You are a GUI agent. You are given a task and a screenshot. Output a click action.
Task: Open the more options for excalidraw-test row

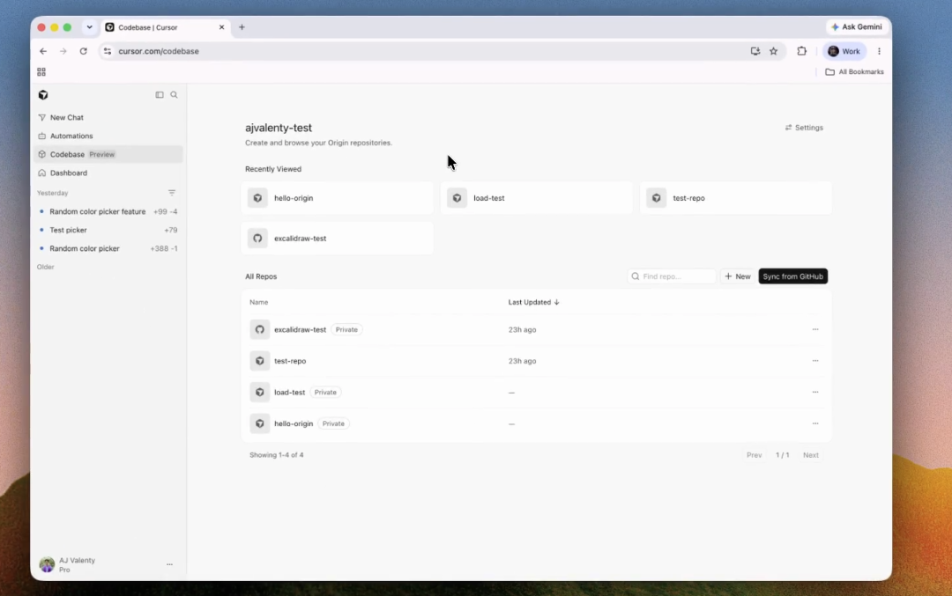pos(815,330)
